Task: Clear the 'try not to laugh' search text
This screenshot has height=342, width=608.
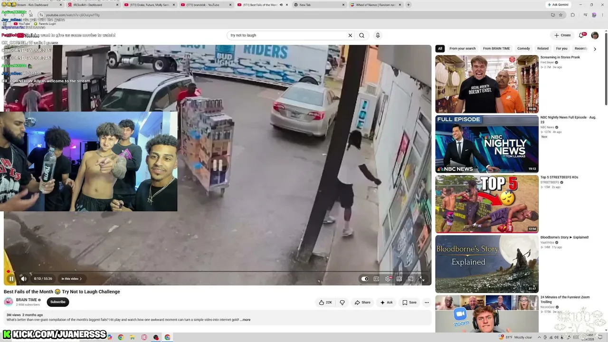Action: click(350, 35)
